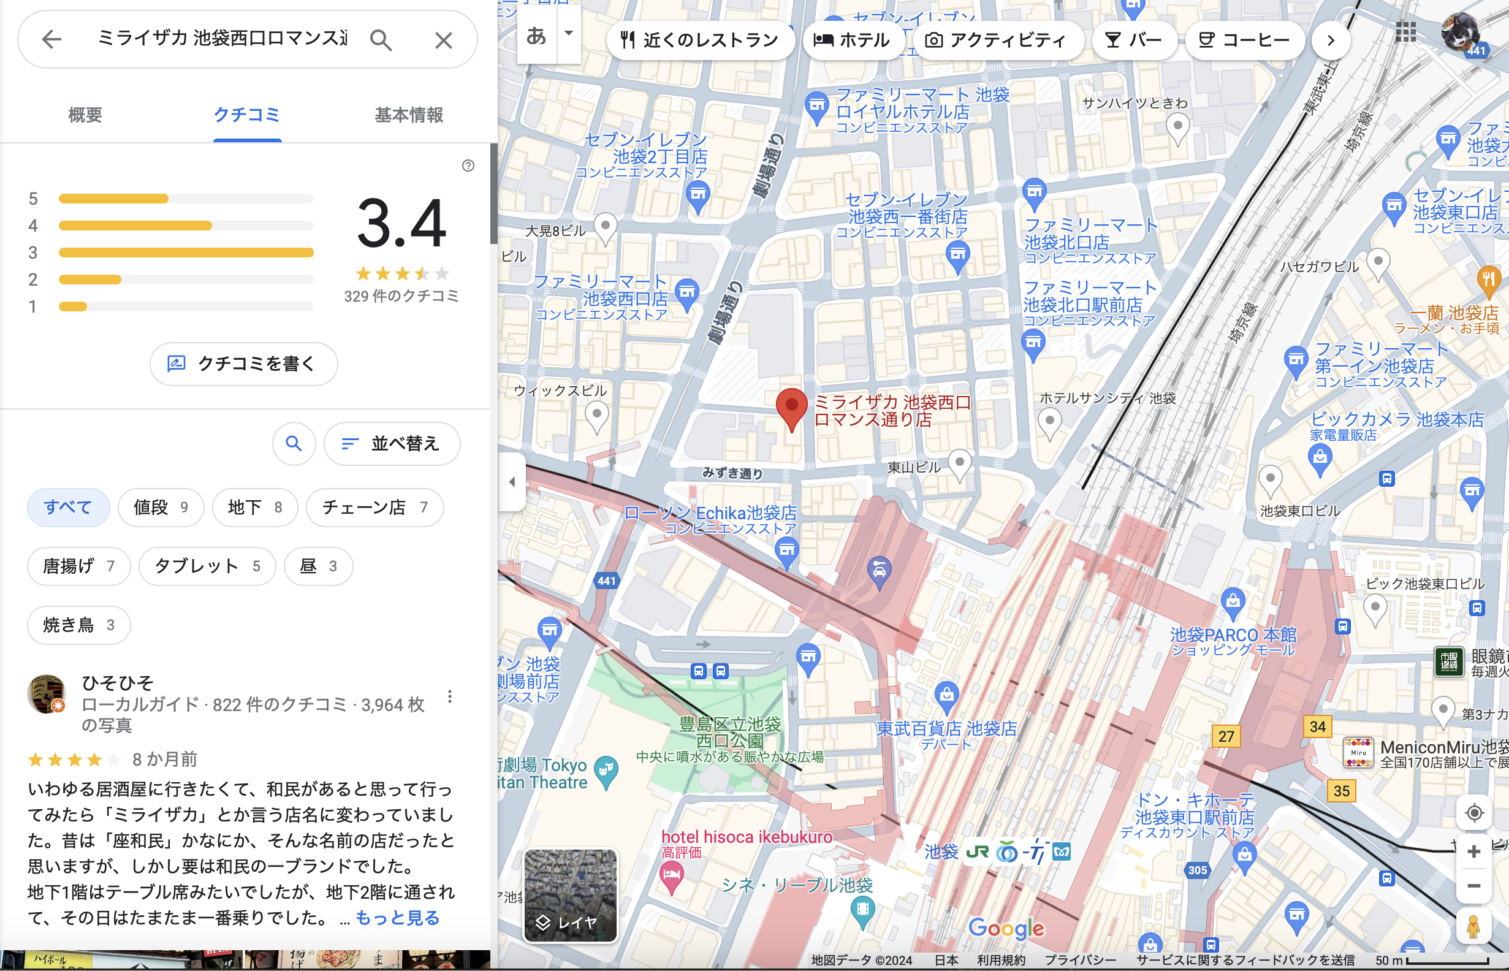Show more category chips with the right chevron
The width and height of the screenshot is (1509, 971).
(x=1330, y=40)
